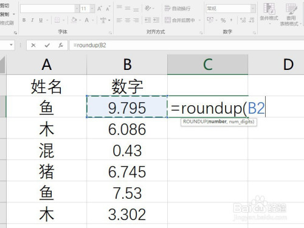Align text right
The height and width of the screenshot is (228, 304).
coord(136,20)
